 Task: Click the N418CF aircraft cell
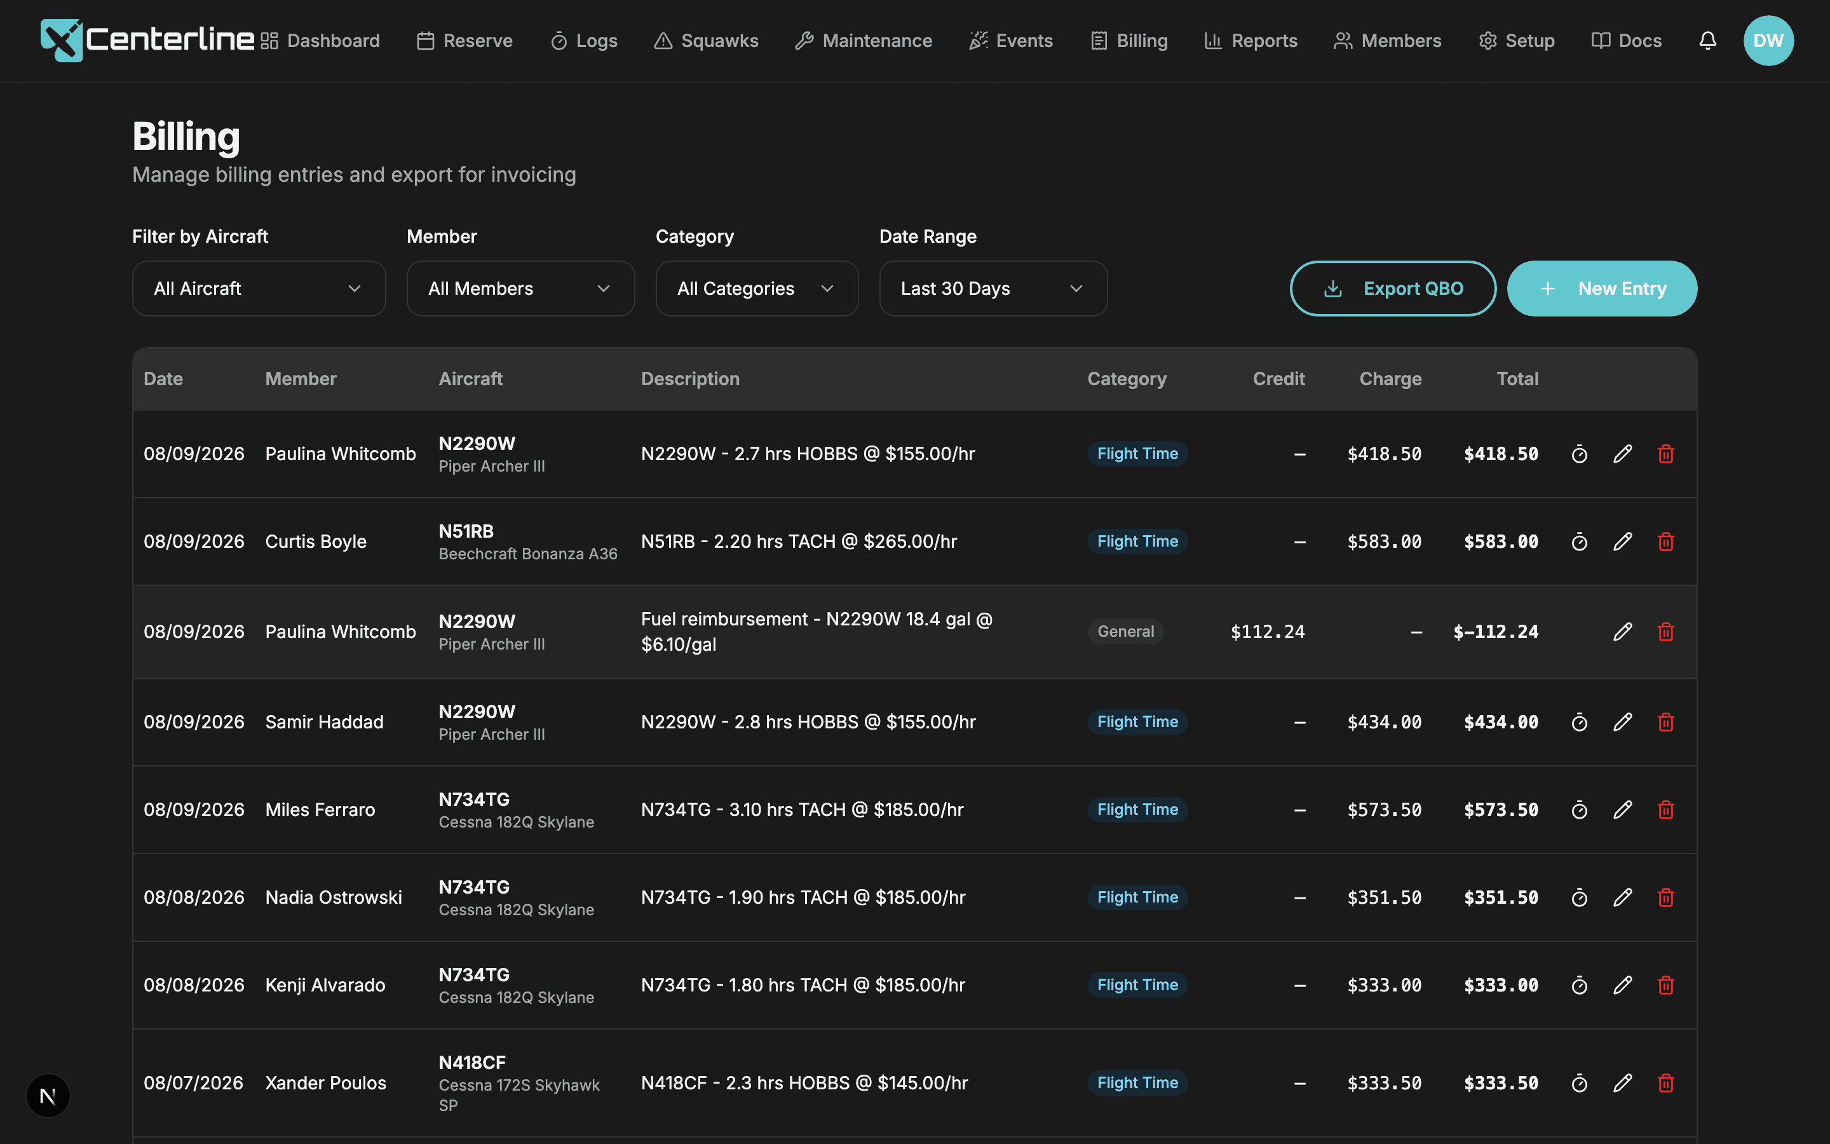[520, 1083]
